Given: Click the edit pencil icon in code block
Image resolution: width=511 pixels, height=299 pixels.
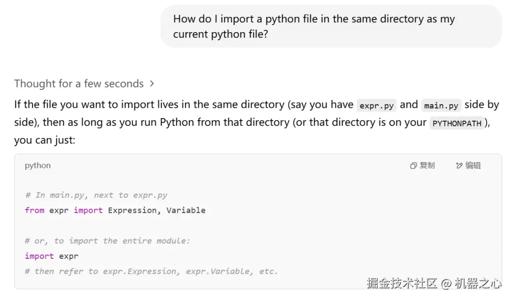Looking at the screenshot, I should (459, 166).
